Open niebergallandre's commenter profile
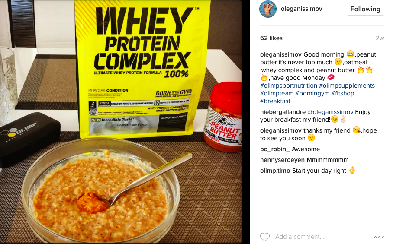Viewport: 393px width, 244px height. (x=283, y=112)
